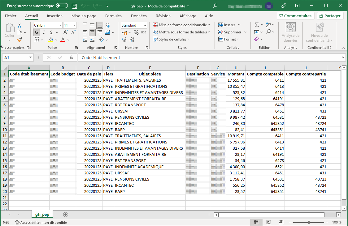Image resolution: width=348 pixels, height=226 pixels.
Task: Click the zoom slider handle
Action: coord(309,222)
